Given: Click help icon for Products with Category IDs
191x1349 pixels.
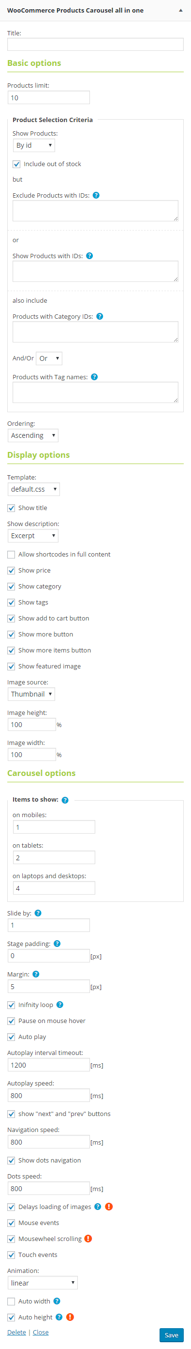Looking at the screenshot, I should pos(100,316).
